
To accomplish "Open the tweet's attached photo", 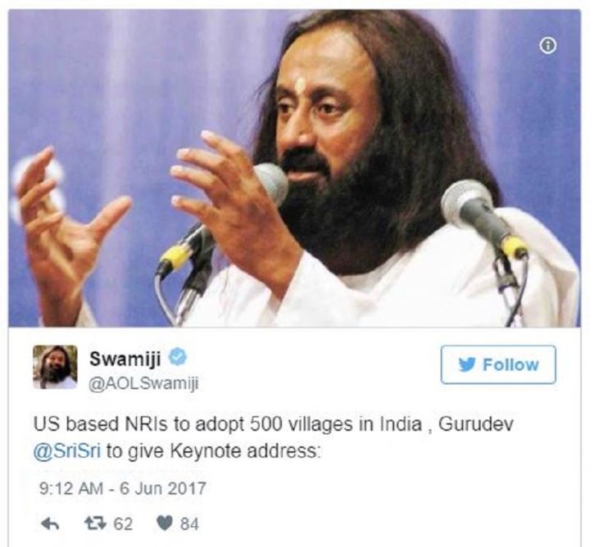I will click(294, 169).
